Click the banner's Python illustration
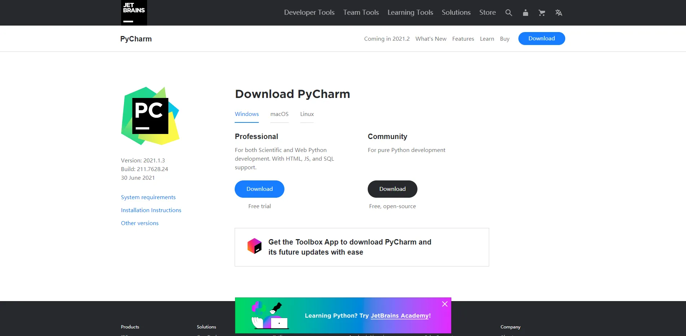The width and height of the screenshot is (686, 336). pos(269,315)
